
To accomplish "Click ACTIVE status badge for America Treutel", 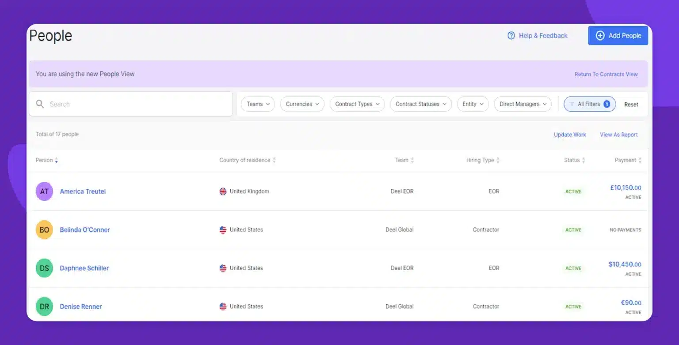I will (x=573, y=191).
